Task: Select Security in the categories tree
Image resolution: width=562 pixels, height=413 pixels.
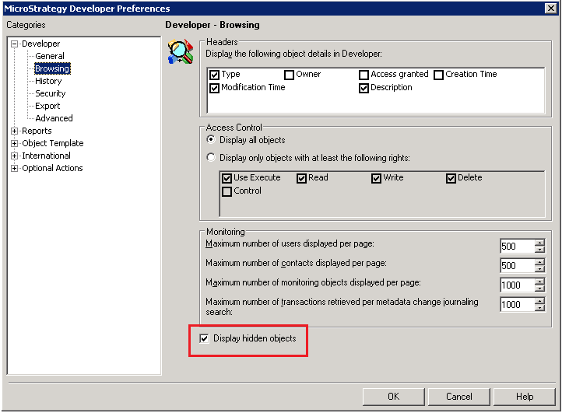Action: (x=51, y=93)
